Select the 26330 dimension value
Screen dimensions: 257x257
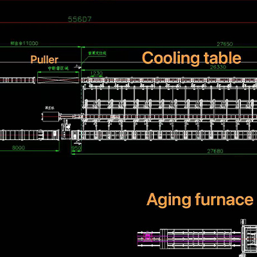218,67
